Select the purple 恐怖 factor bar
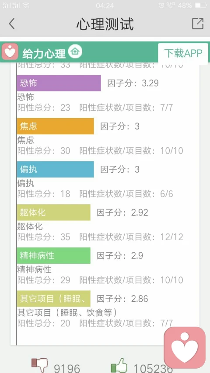 tap(59, 83)
